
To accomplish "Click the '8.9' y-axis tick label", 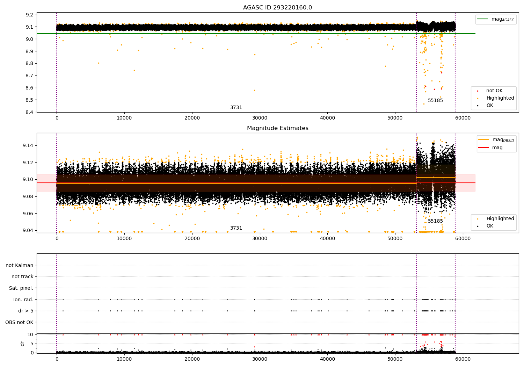I will tap(30, 51).
